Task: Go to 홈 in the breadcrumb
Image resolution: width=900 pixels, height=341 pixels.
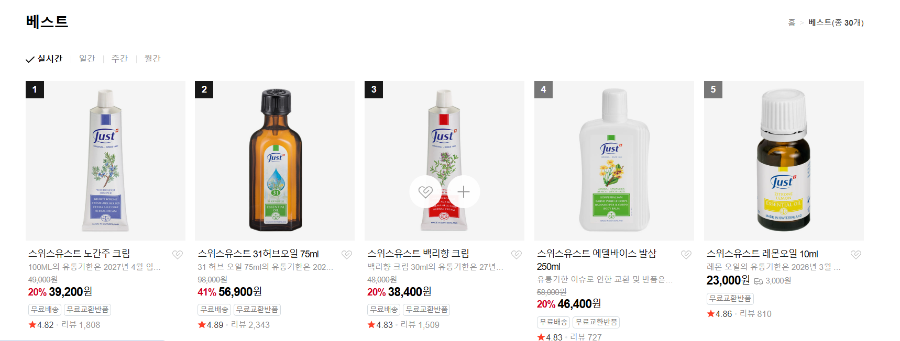Action: pyautogui.click(x=792, y=22)
